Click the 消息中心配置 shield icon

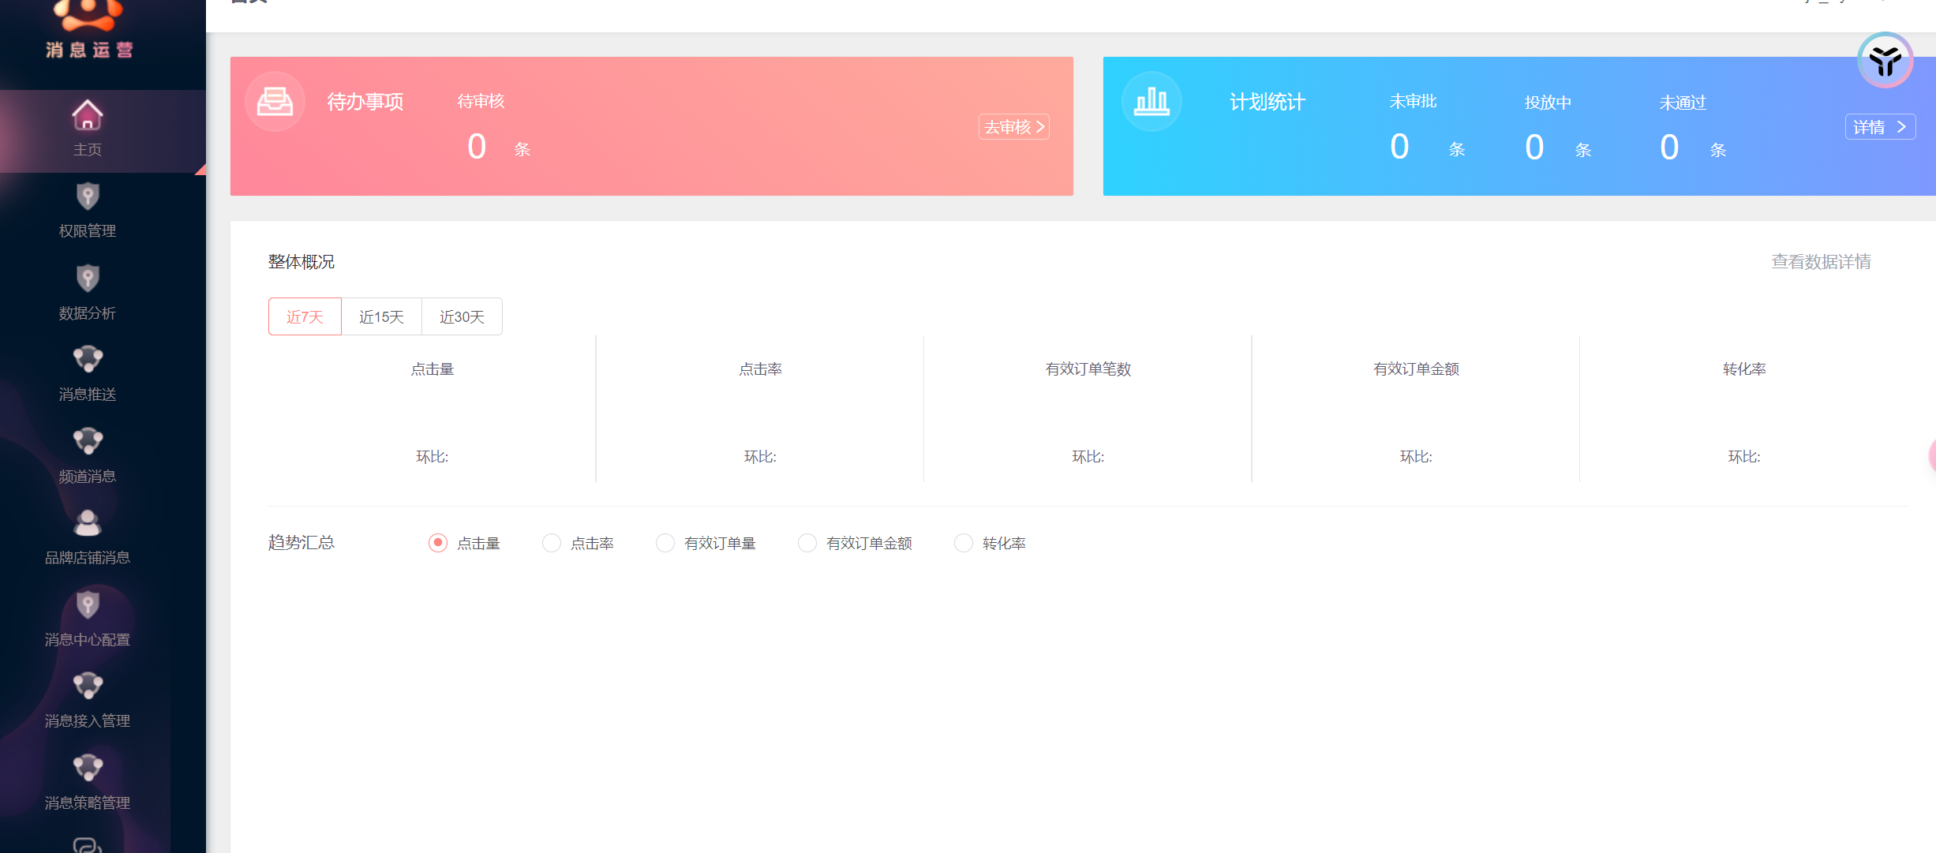[x=88, y=605]
